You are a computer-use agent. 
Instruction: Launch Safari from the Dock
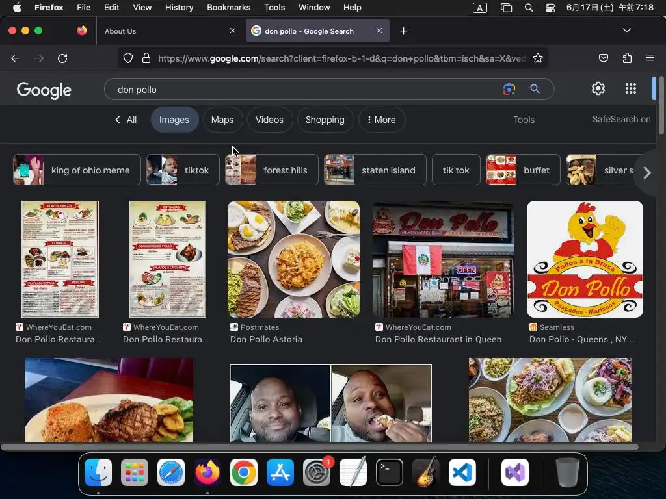coord(171,472)
